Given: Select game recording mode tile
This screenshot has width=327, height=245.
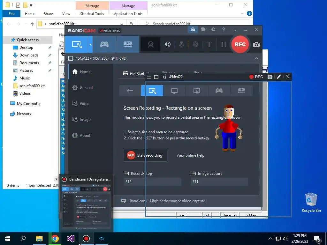Looking at the screenshot, I should click(219, 91).
